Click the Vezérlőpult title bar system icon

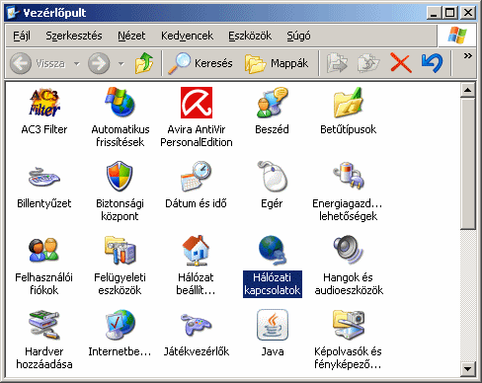coord(13,13)
